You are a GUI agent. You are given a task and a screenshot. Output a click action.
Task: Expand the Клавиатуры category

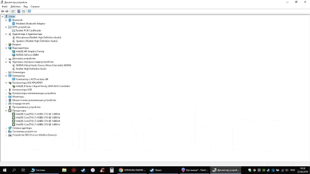pos(6,72)
